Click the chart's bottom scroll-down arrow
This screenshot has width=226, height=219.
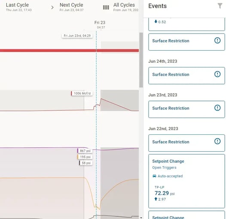141,218
